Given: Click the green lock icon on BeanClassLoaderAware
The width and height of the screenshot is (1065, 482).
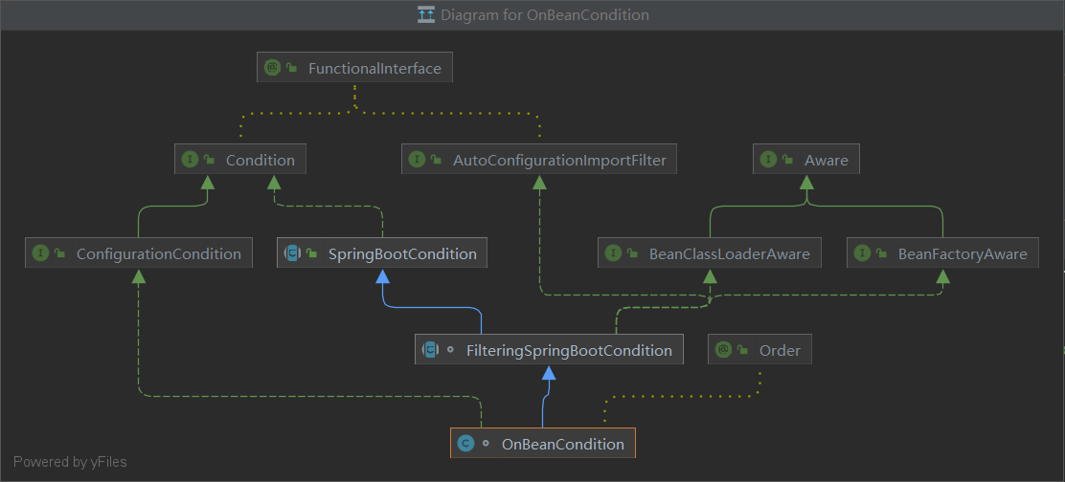Looking at the screenshot, I should (x=632, y=253).
